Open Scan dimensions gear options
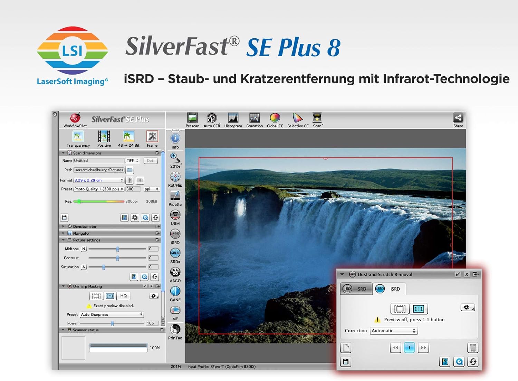 [x=135, y=217]
